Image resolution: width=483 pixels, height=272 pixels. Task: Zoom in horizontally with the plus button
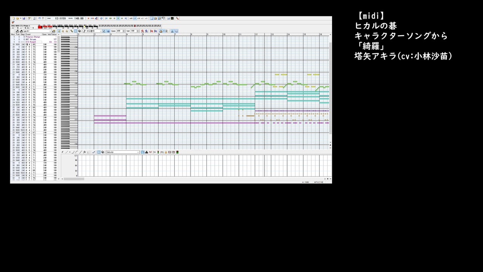coord(327,179)
